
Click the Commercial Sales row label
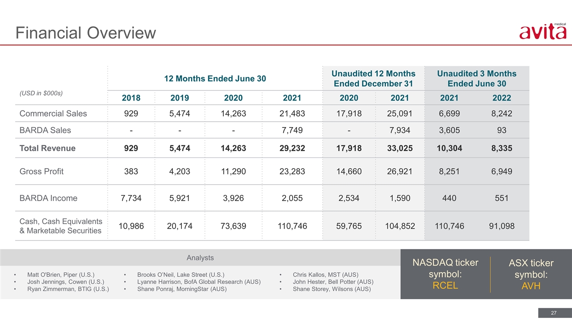click(x=53, y=114)
